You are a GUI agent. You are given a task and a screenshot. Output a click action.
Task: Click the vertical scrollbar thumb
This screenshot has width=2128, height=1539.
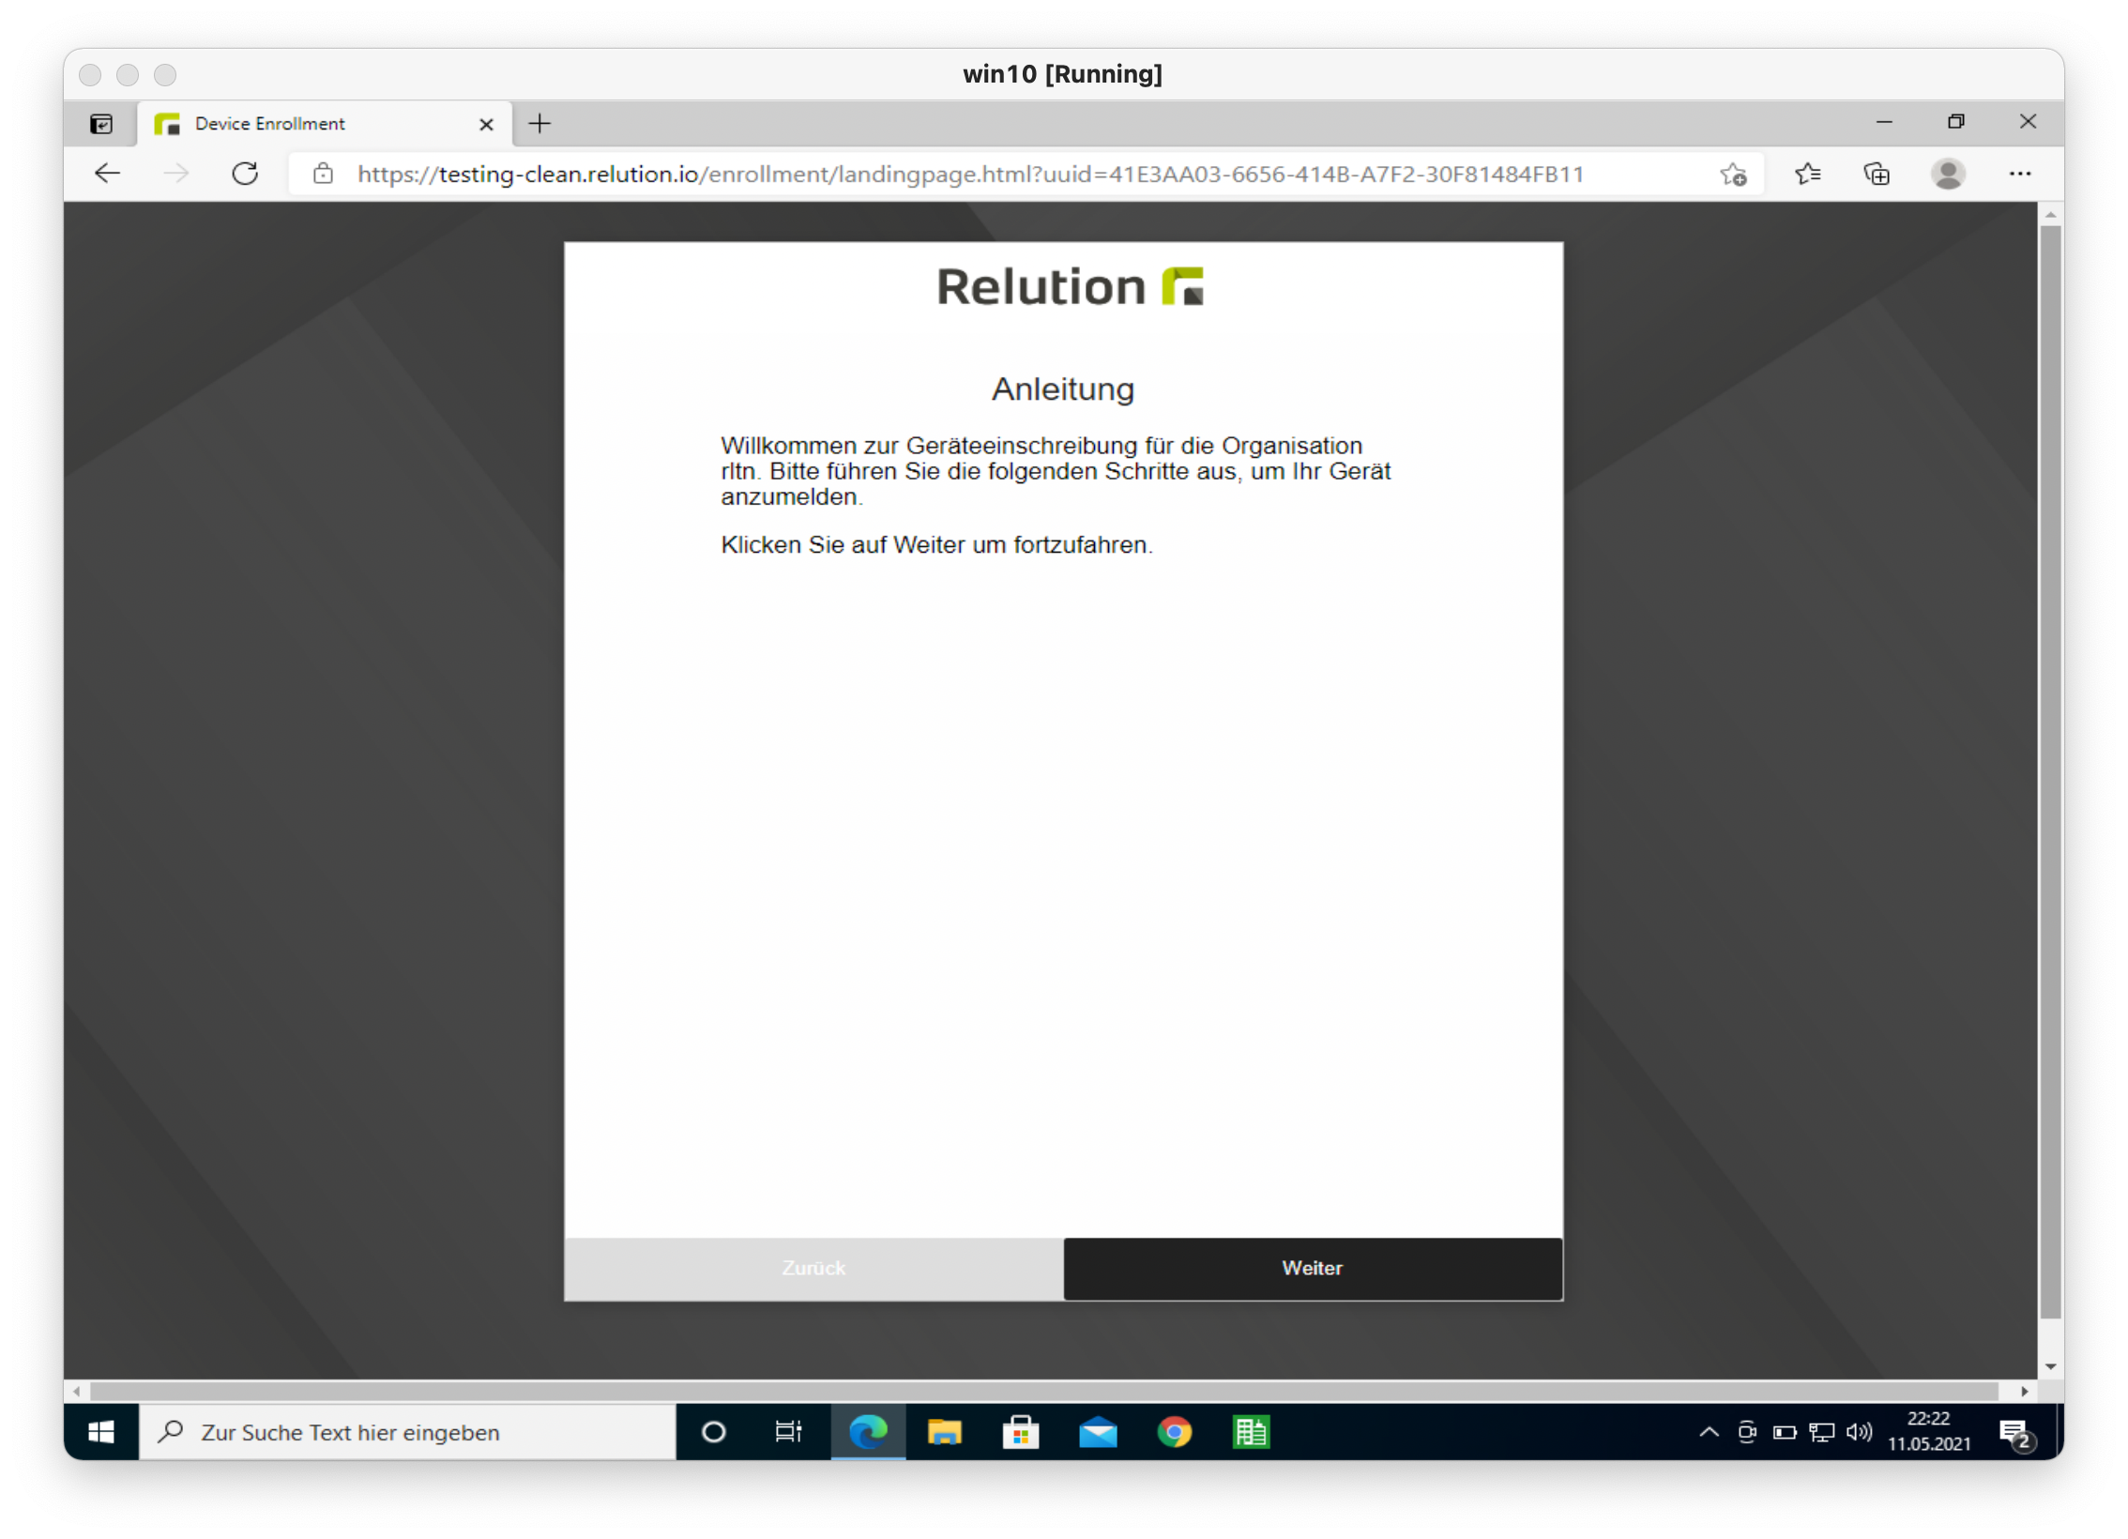(x=2050, y=771)
